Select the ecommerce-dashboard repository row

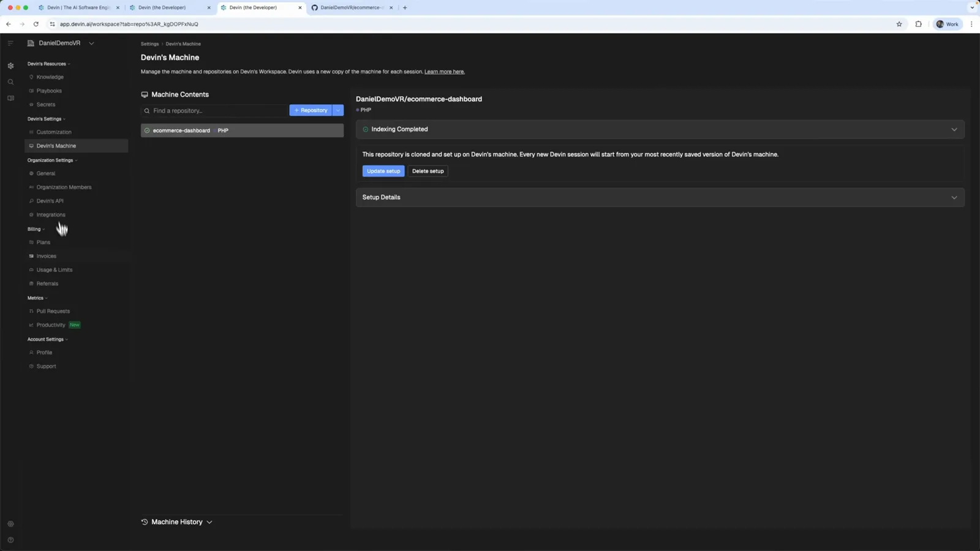click(242, 130)
